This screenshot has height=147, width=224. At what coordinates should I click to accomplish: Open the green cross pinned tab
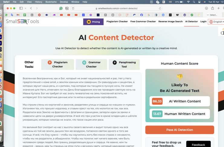point(25,15)
